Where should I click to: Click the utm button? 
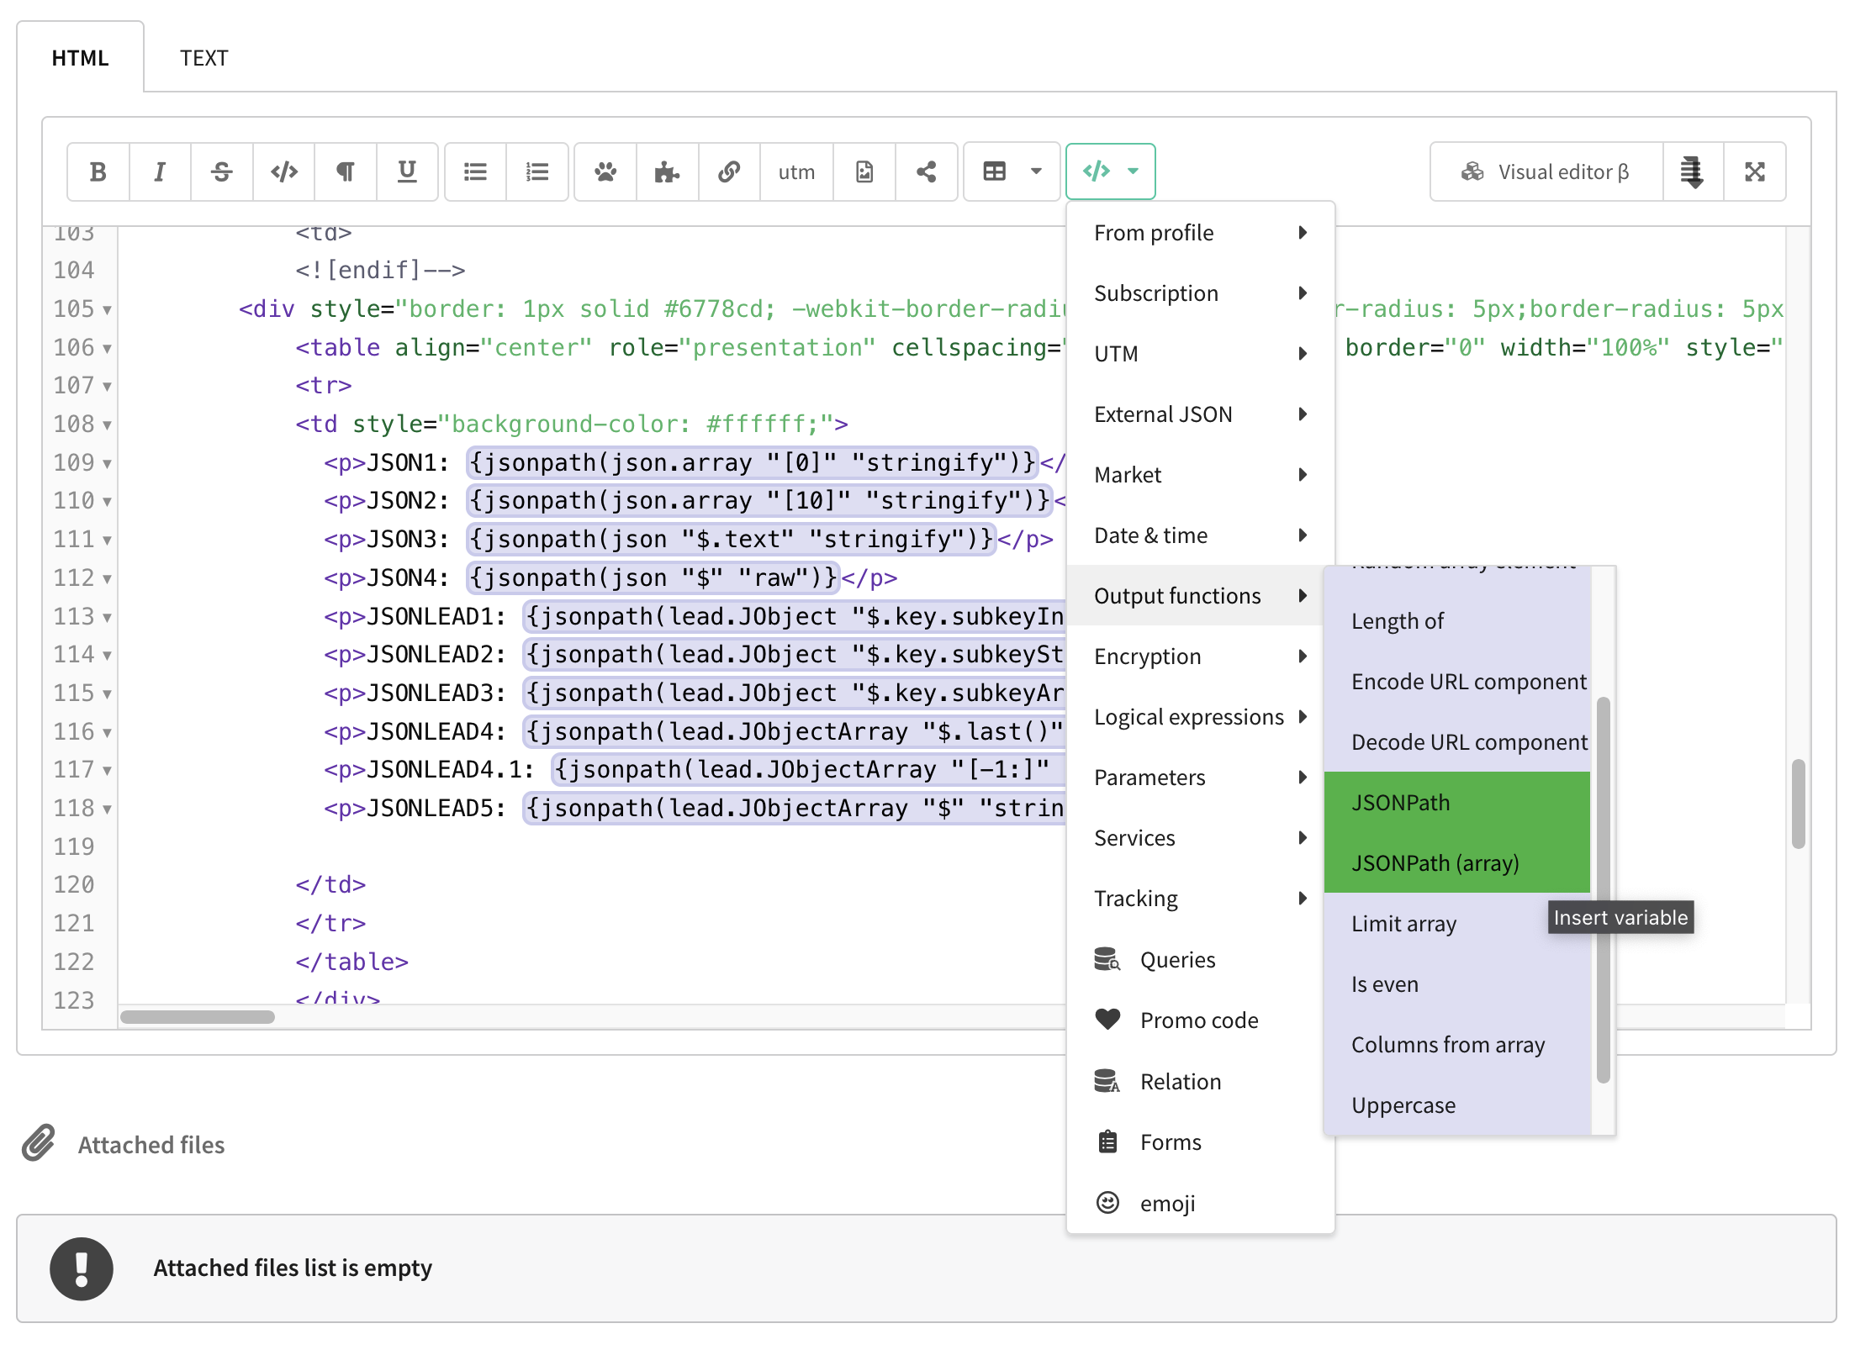(796, 172)
